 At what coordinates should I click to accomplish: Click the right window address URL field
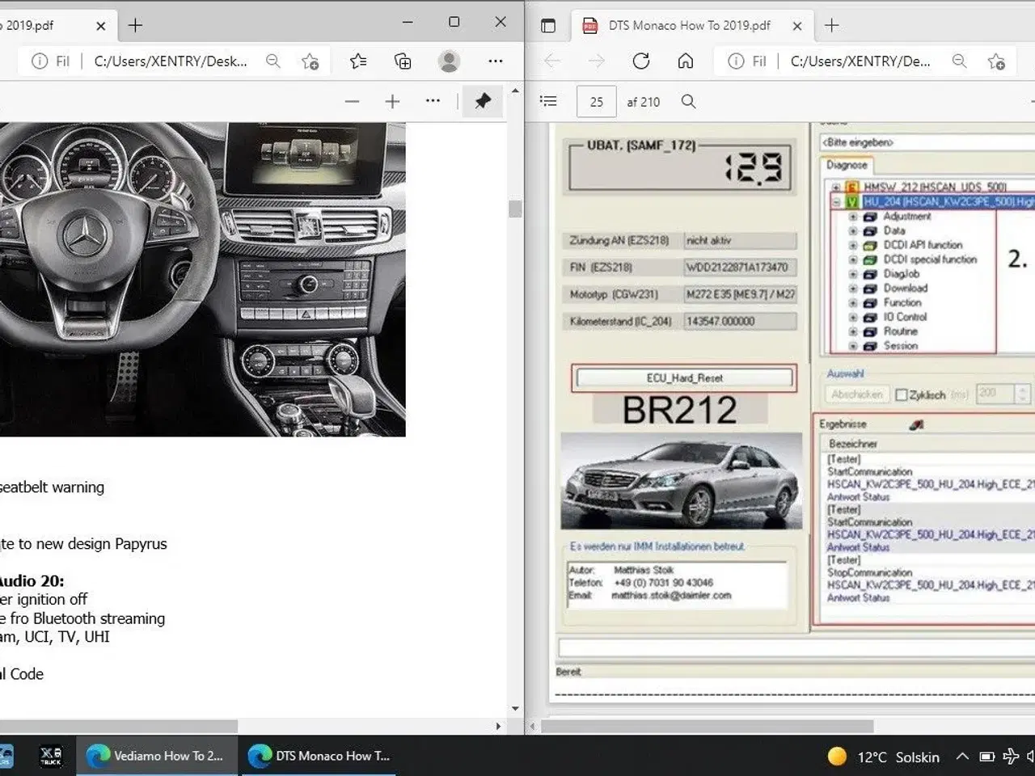coord(860,61)
